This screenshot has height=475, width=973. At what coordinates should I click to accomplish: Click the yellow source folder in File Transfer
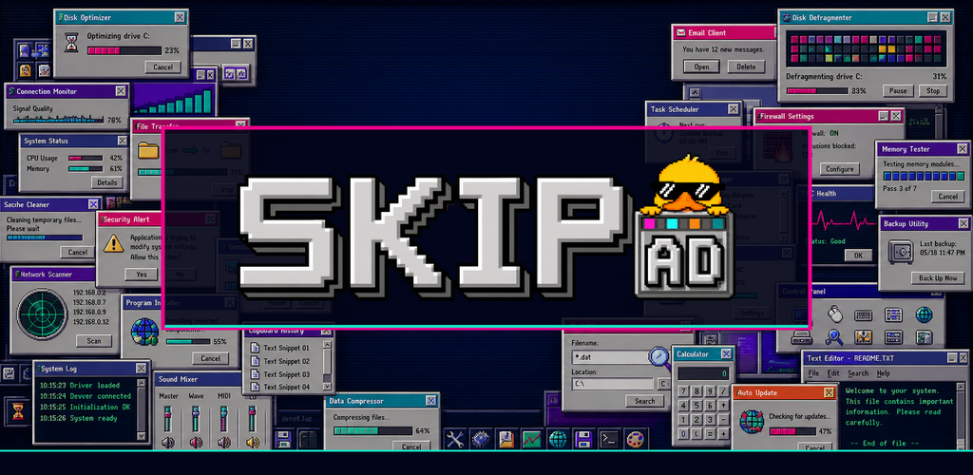149,151
